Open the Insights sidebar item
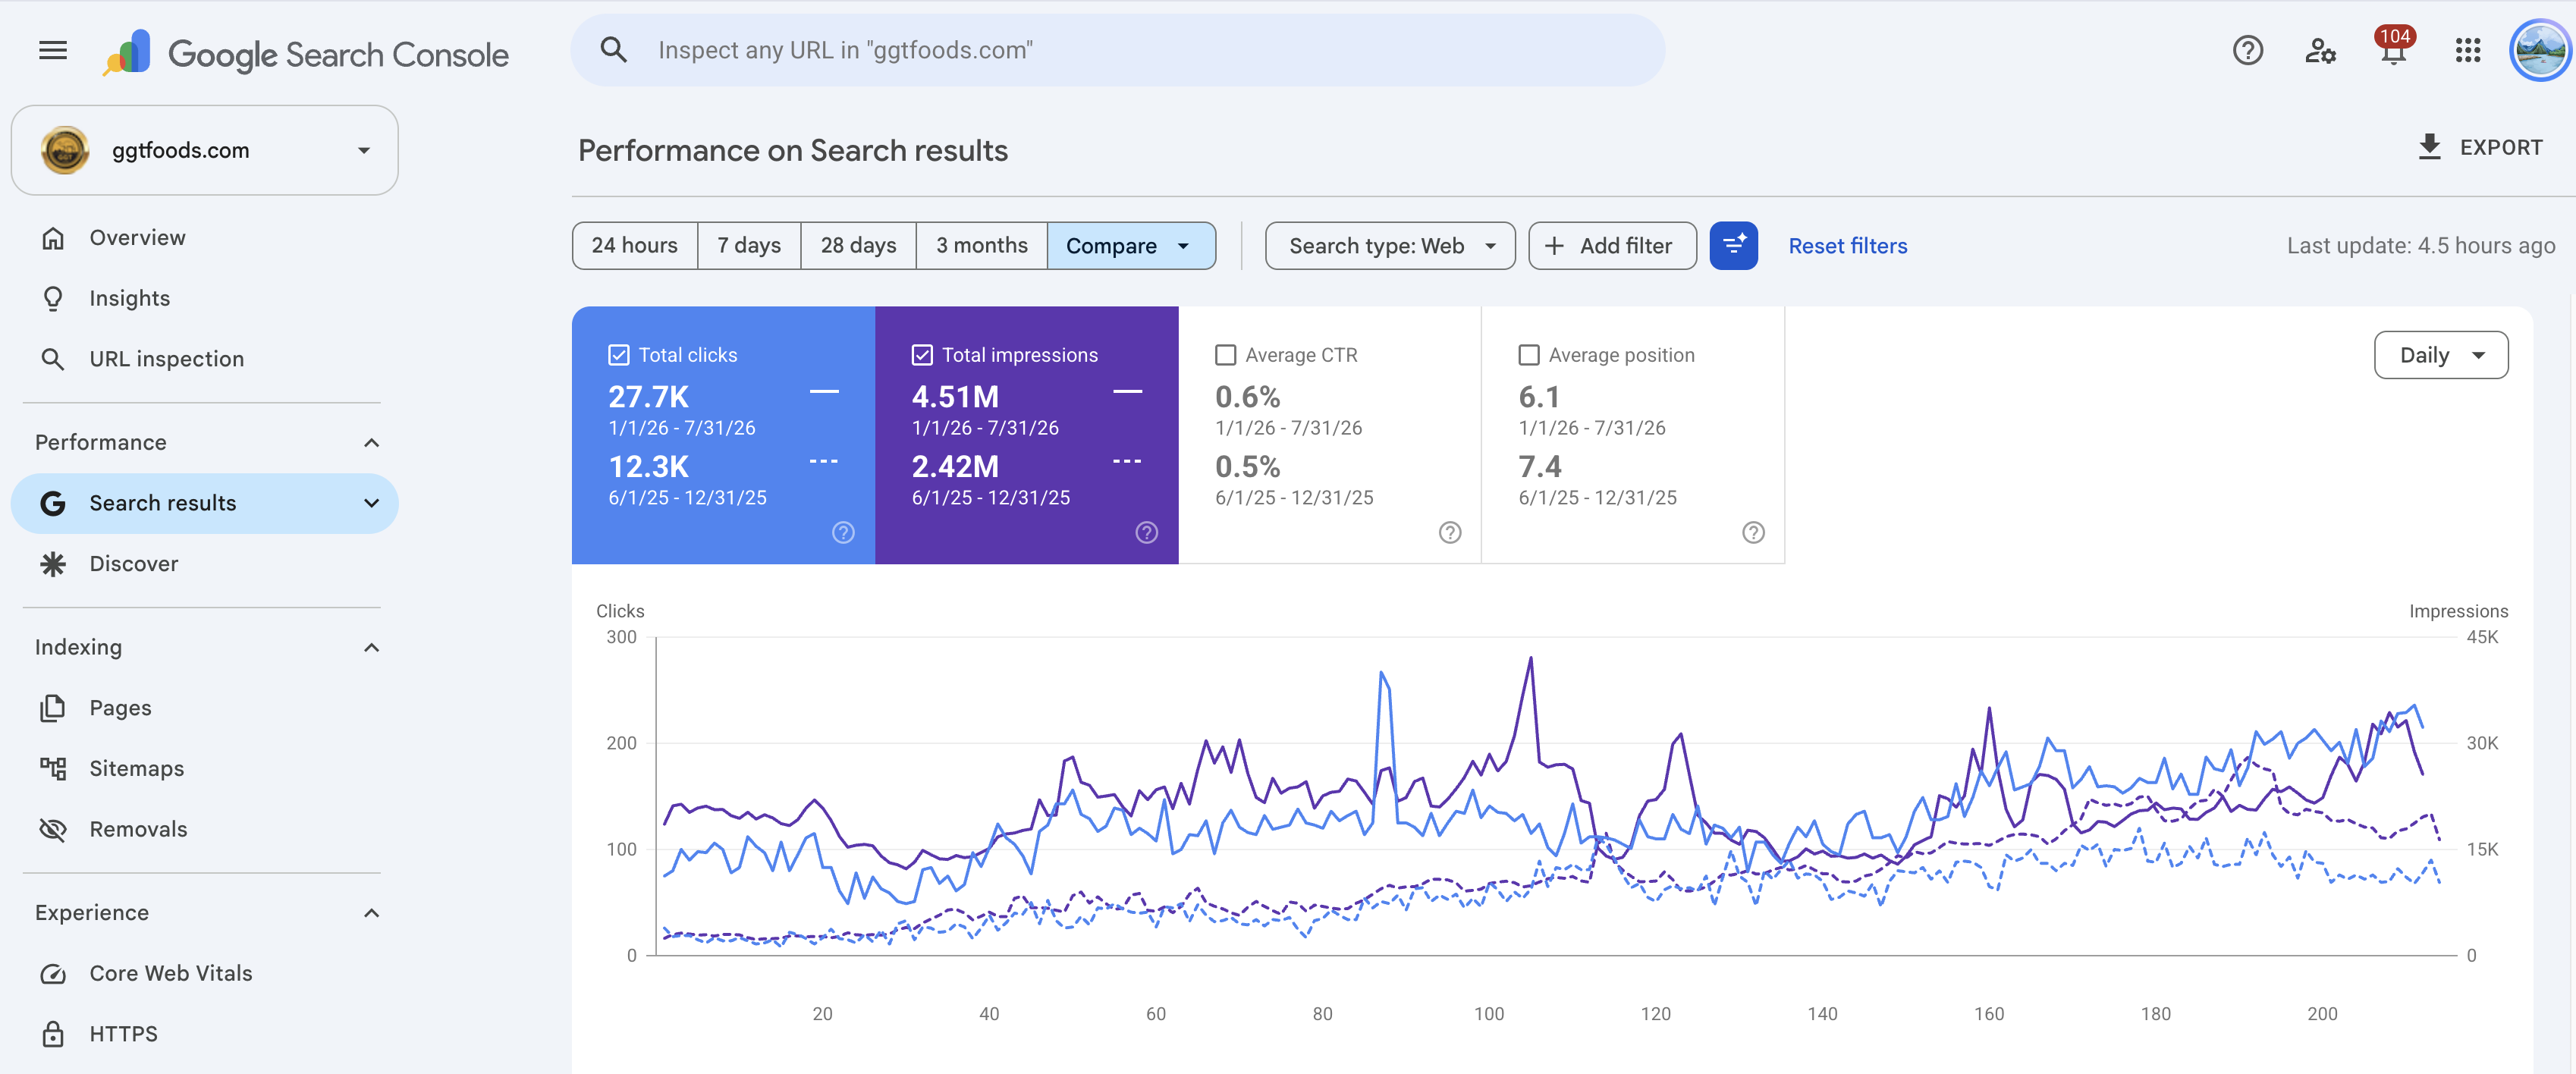The image size is (2576, 1074). tap(204, 298)
